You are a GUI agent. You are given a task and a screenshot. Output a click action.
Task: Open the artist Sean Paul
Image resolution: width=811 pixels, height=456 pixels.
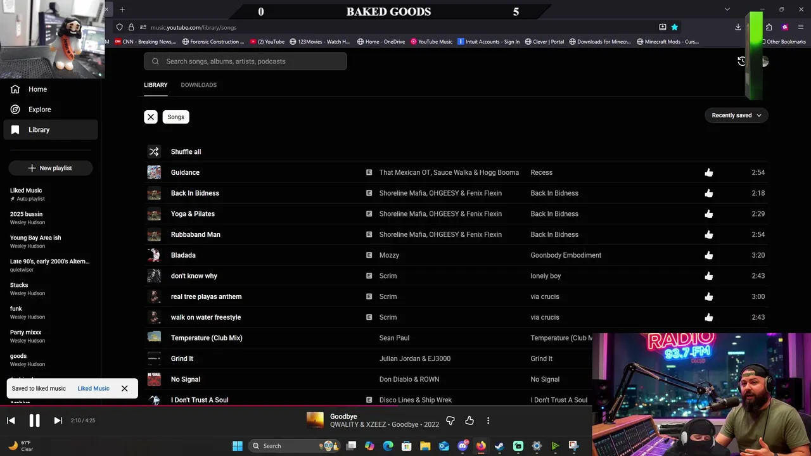coord(394,338)
